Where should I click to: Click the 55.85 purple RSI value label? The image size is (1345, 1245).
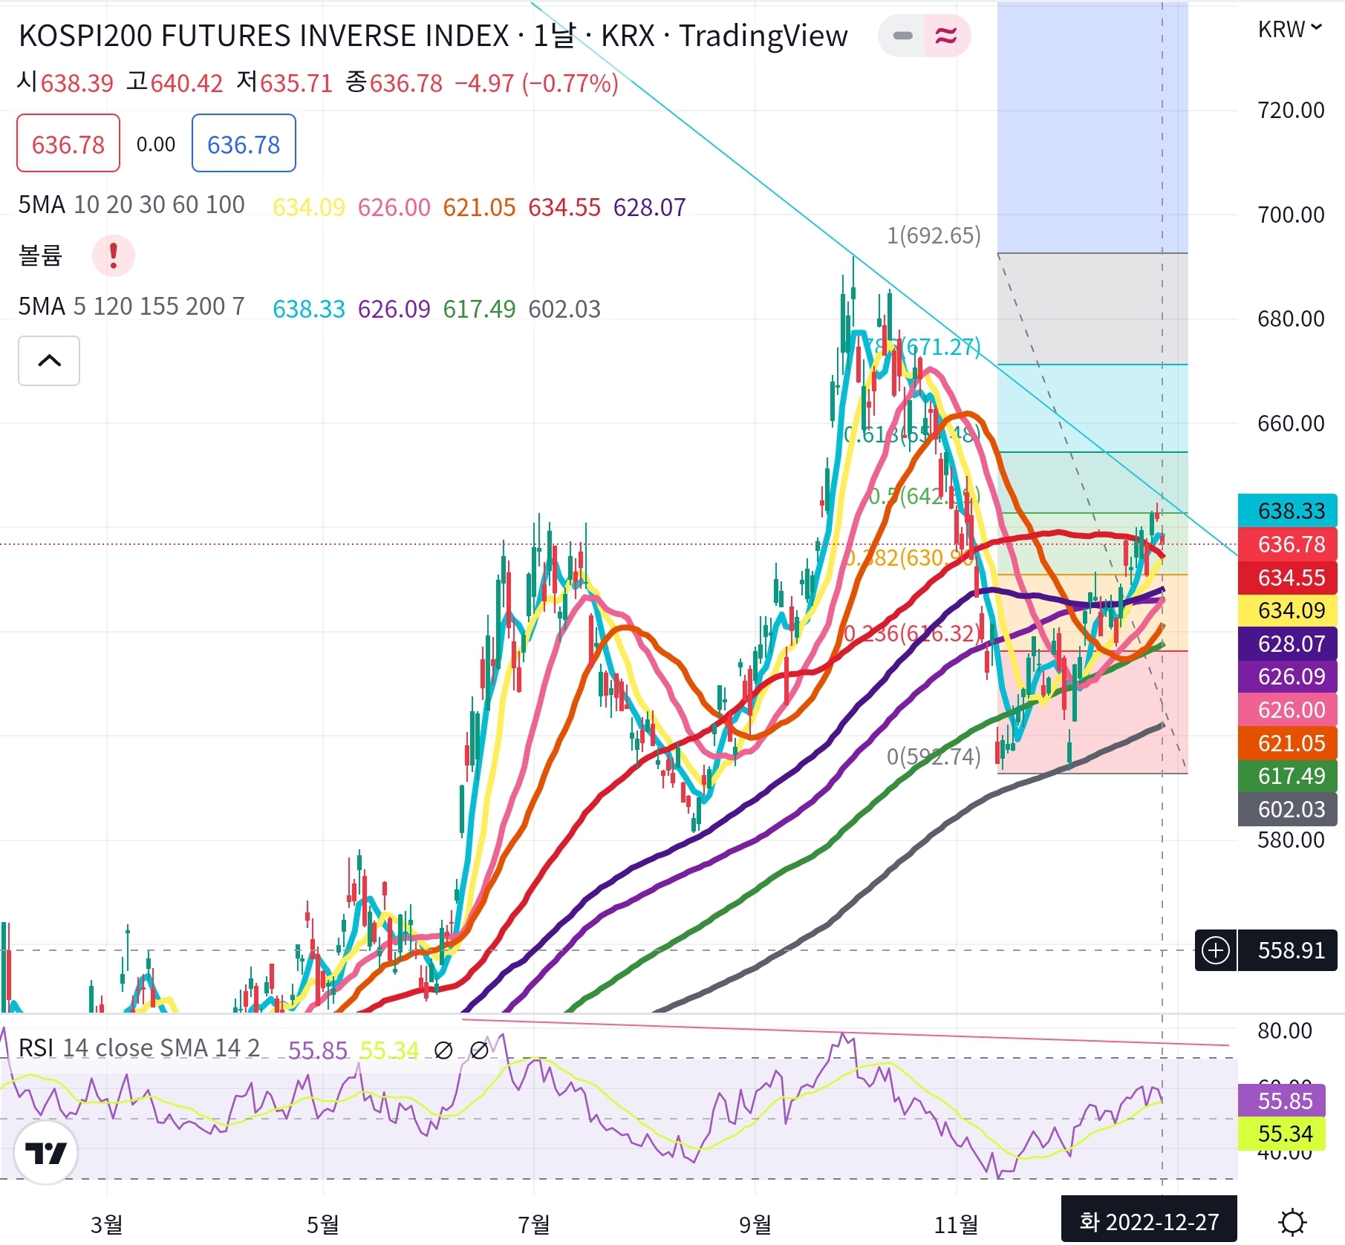click(x=1282, y=1100)
